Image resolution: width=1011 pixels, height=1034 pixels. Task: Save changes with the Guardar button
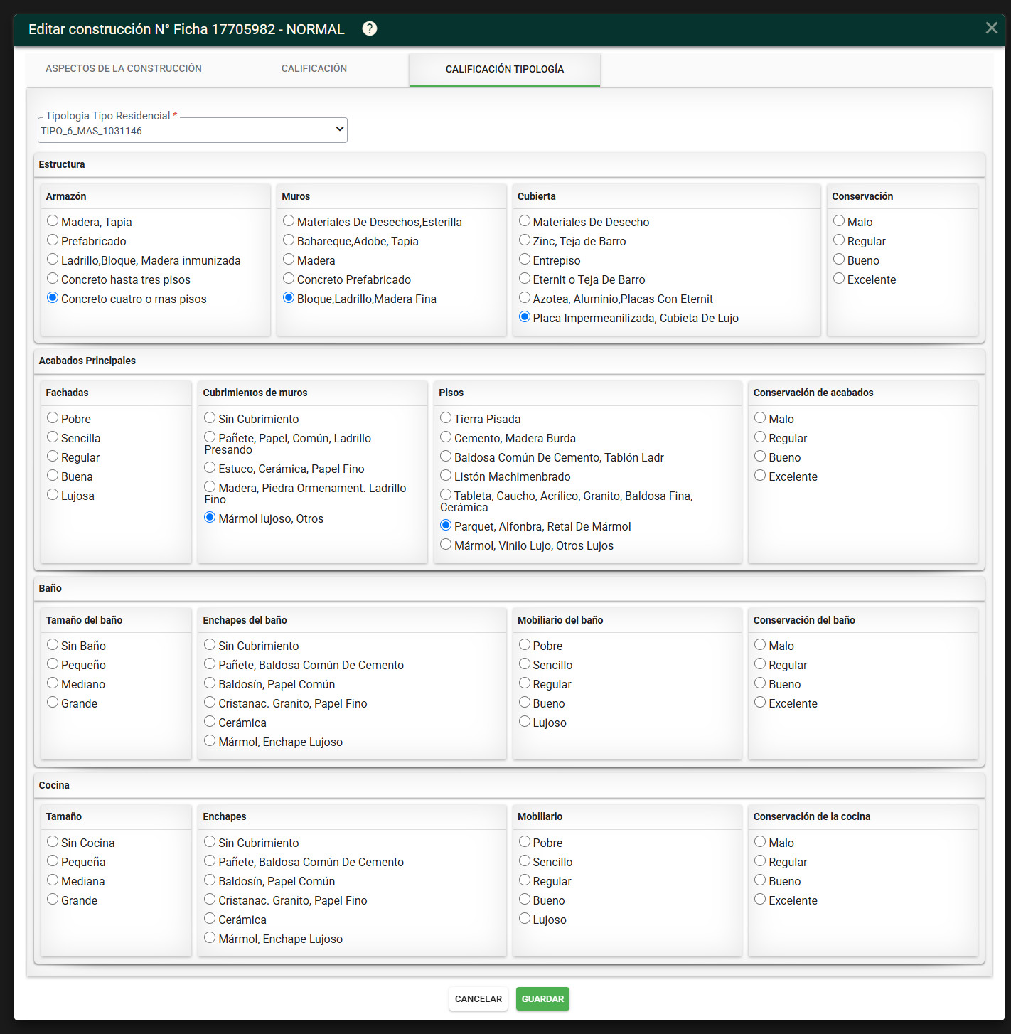pos(542,998)
